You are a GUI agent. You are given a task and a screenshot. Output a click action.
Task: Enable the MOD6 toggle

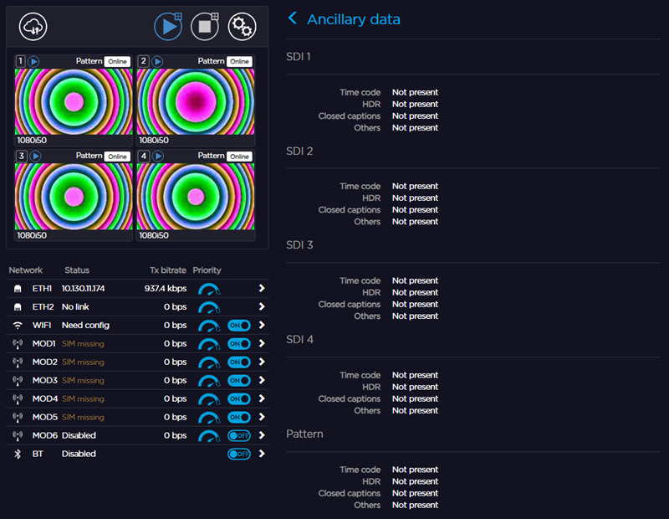[x=237, y=435]
